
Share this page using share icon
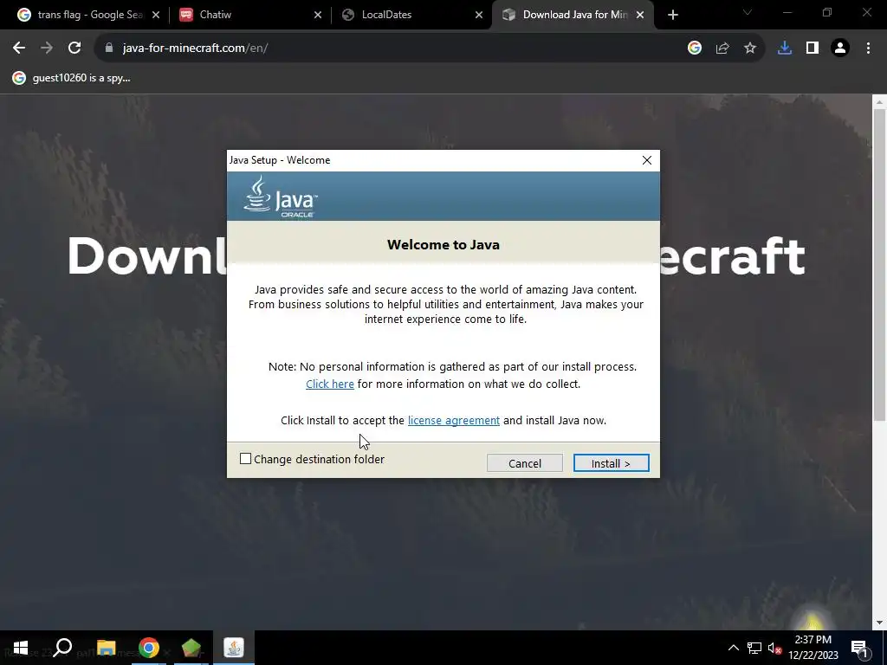tap(722, 48)
